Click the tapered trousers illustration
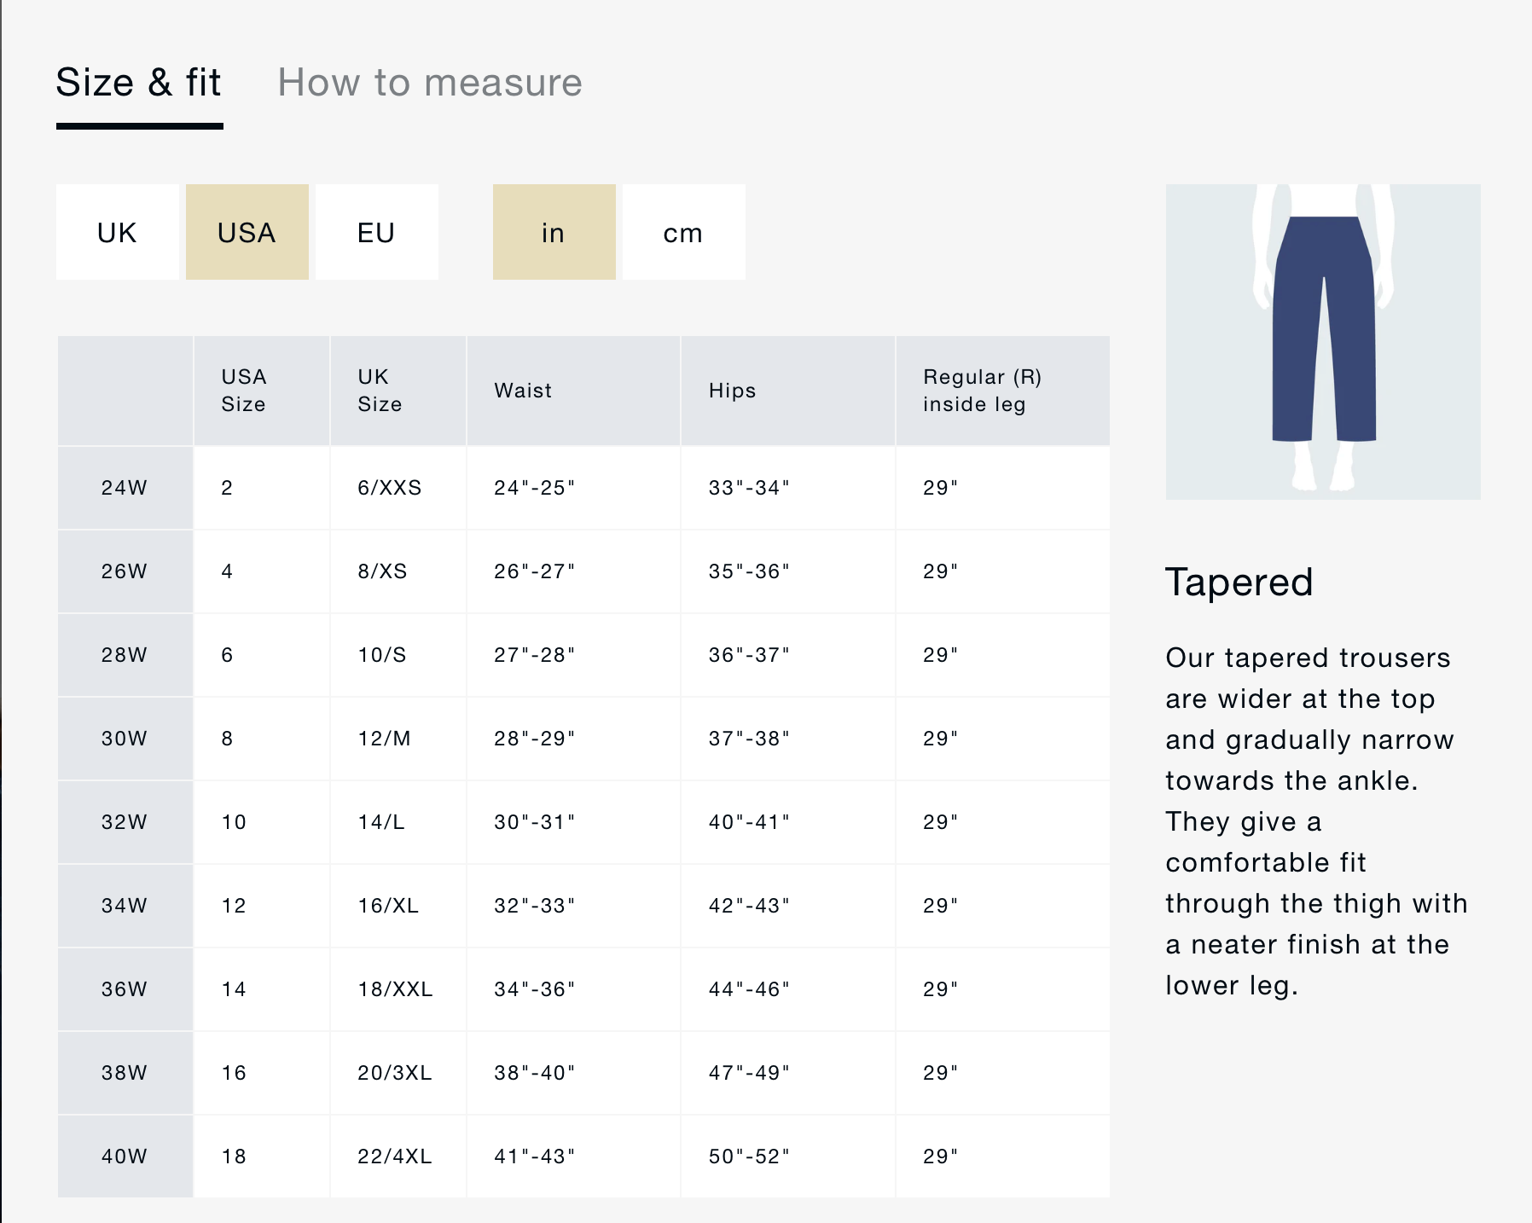 click(x=1322, y=341)
